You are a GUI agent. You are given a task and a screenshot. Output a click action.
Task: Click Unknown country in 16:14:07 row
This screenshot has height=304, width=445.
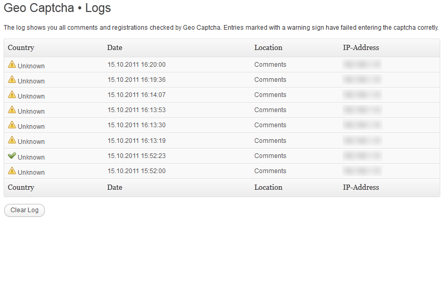coord(31,96)
